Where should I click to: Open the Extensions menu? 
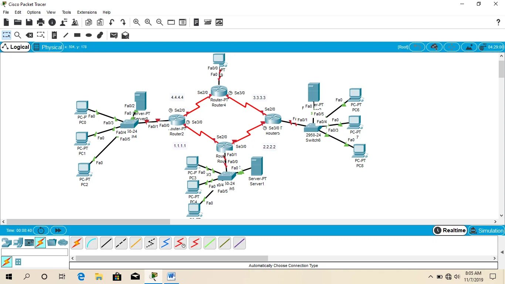87,12
